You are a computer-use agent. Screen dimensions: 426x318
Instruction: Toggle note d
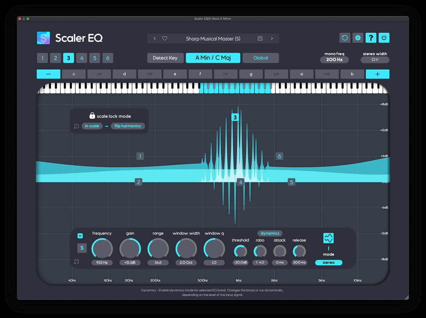(x=124, y=74)
